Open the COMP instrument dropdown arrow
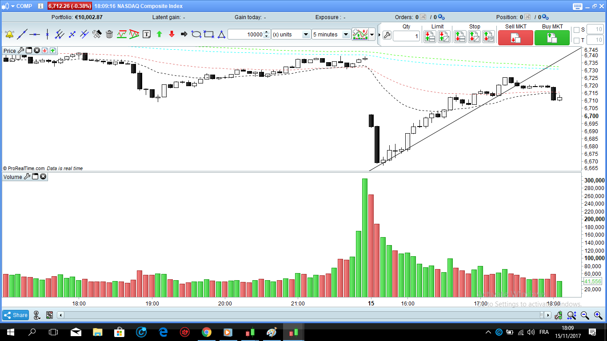The image size is (607, 341). pos(13,6)
